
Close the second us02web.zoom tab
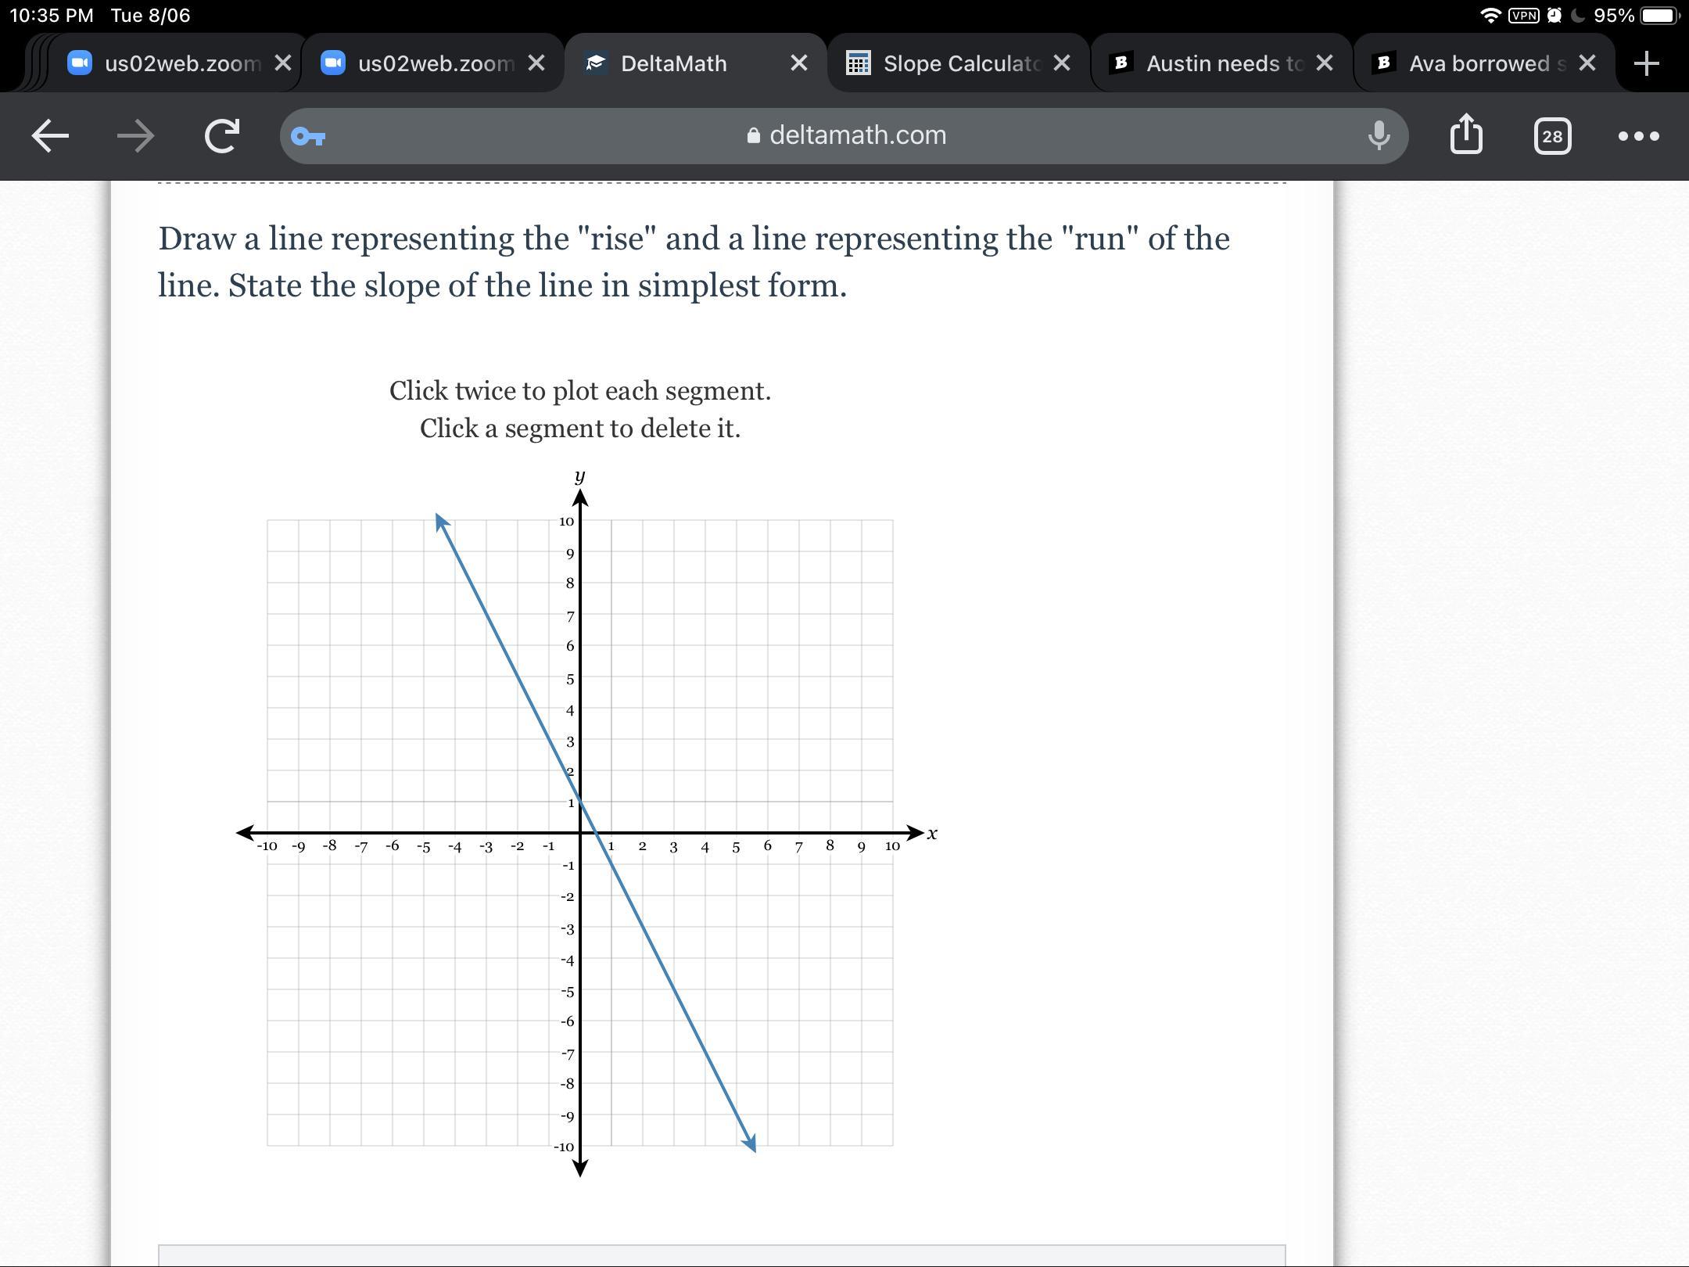[536, 63]
